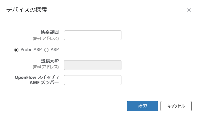Click the 送信元IP field label
Image resolution: width=198 pixels, height=118 pixels.
pyautogui.click(x=50, y=61)
